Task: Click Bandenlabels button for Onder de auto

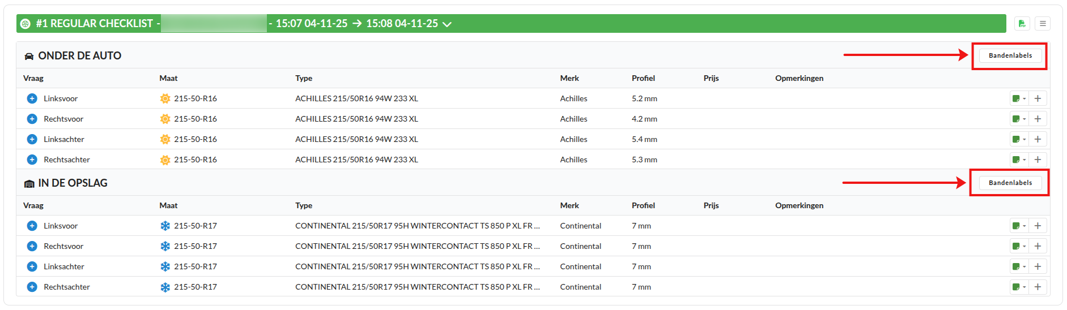Action: pos(1010,55)
